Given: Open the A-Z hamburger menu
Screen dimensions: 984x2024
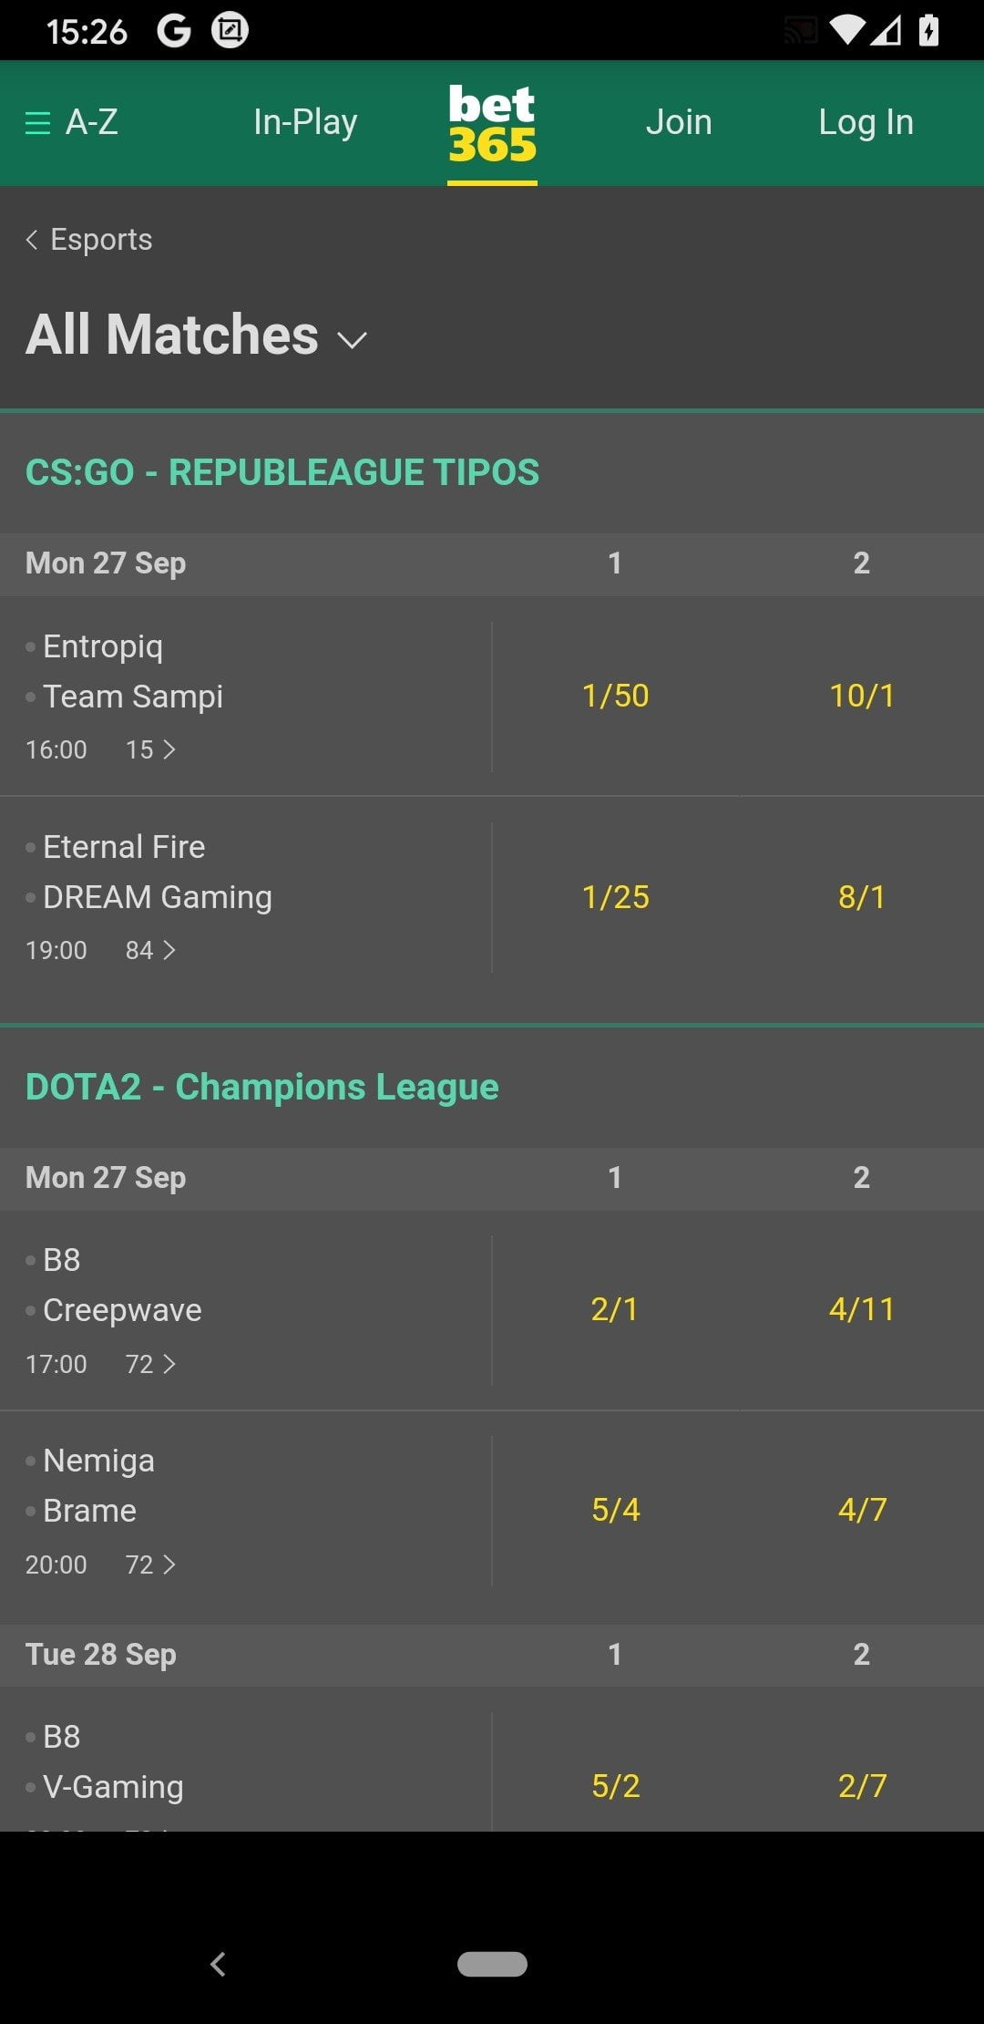Looking at the screenshot, I should pyautogui.click(x=71, y=122).
